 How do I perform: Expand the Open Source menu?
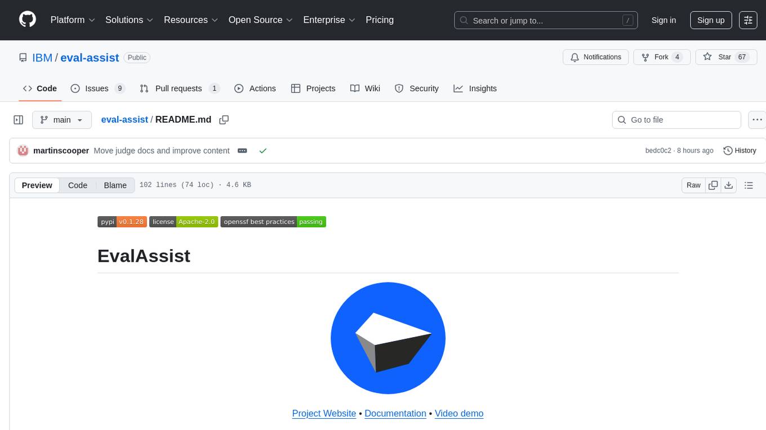coord(260,20)
